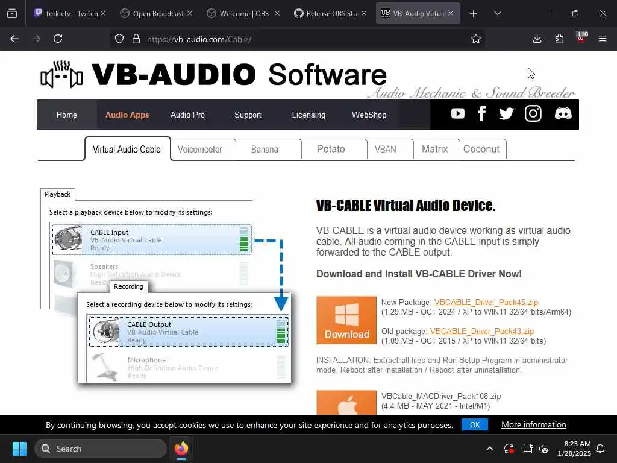This screenshot has width=617, height=463.
Task: Click Firefox in the taskbar
Action: click(181, 449)
